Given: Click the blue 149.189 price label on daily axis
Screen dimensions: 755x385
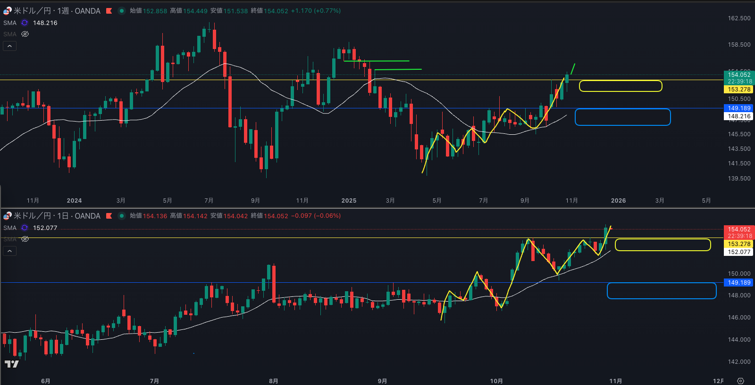Looking at the screenshot, I should click(738, 283).
